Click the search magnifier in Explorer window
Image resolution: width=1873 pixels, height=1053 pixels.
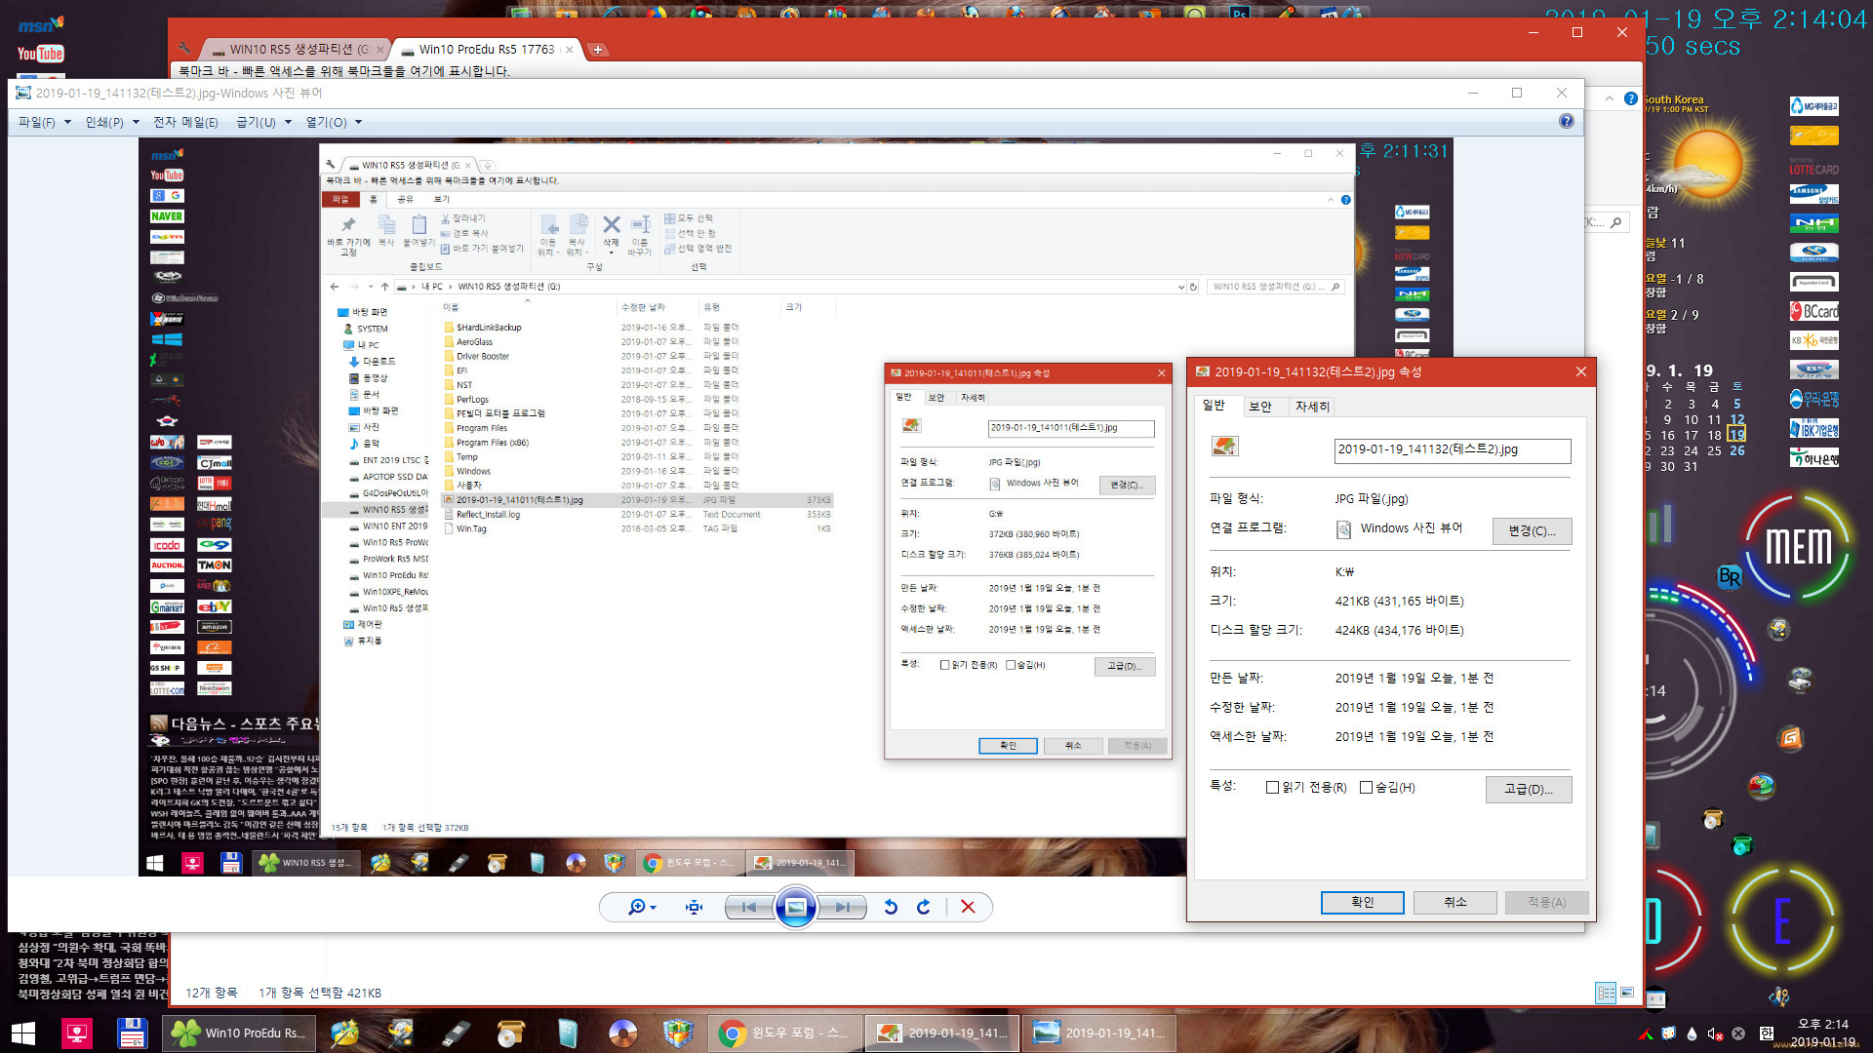(x=1616, y=222)
